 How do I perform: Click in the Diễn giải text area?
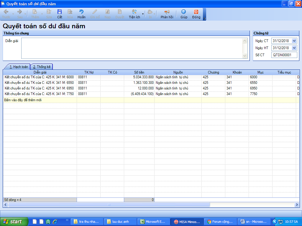(131, 48)
